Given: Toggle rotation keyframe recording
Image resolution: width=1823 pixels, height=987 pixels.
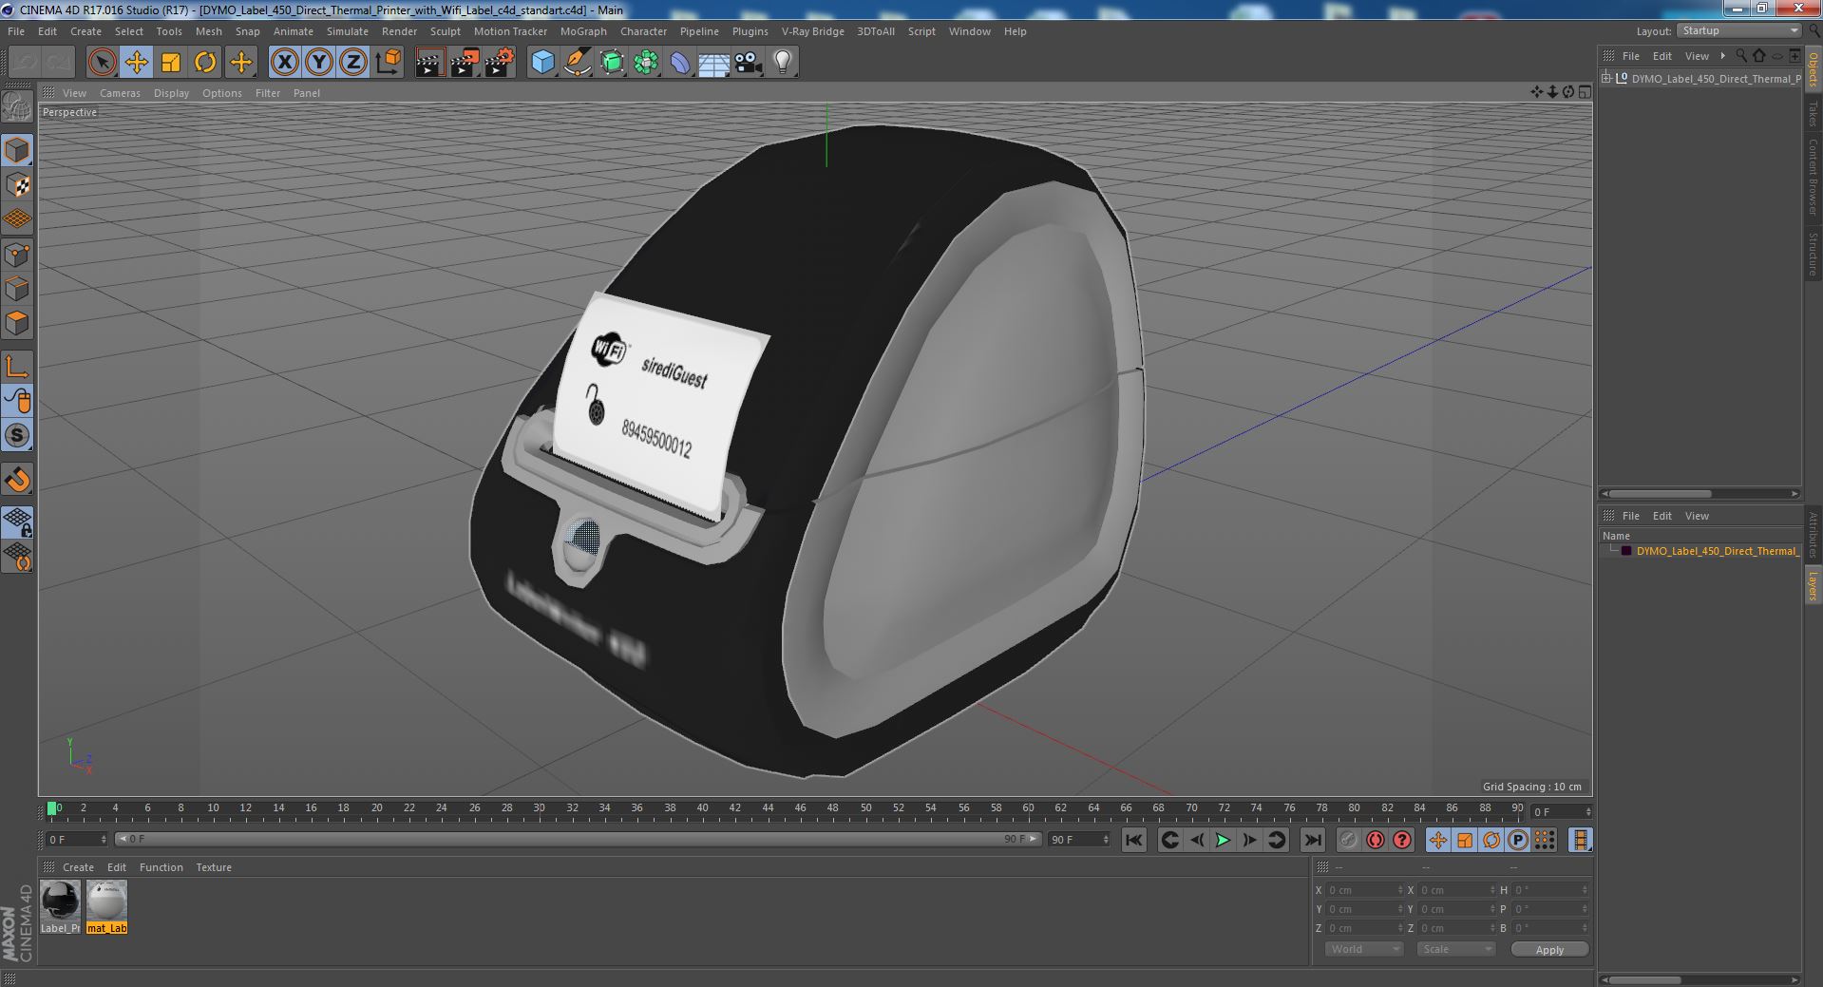Looking at the screenshot, I should click(x=1491, y=840).
